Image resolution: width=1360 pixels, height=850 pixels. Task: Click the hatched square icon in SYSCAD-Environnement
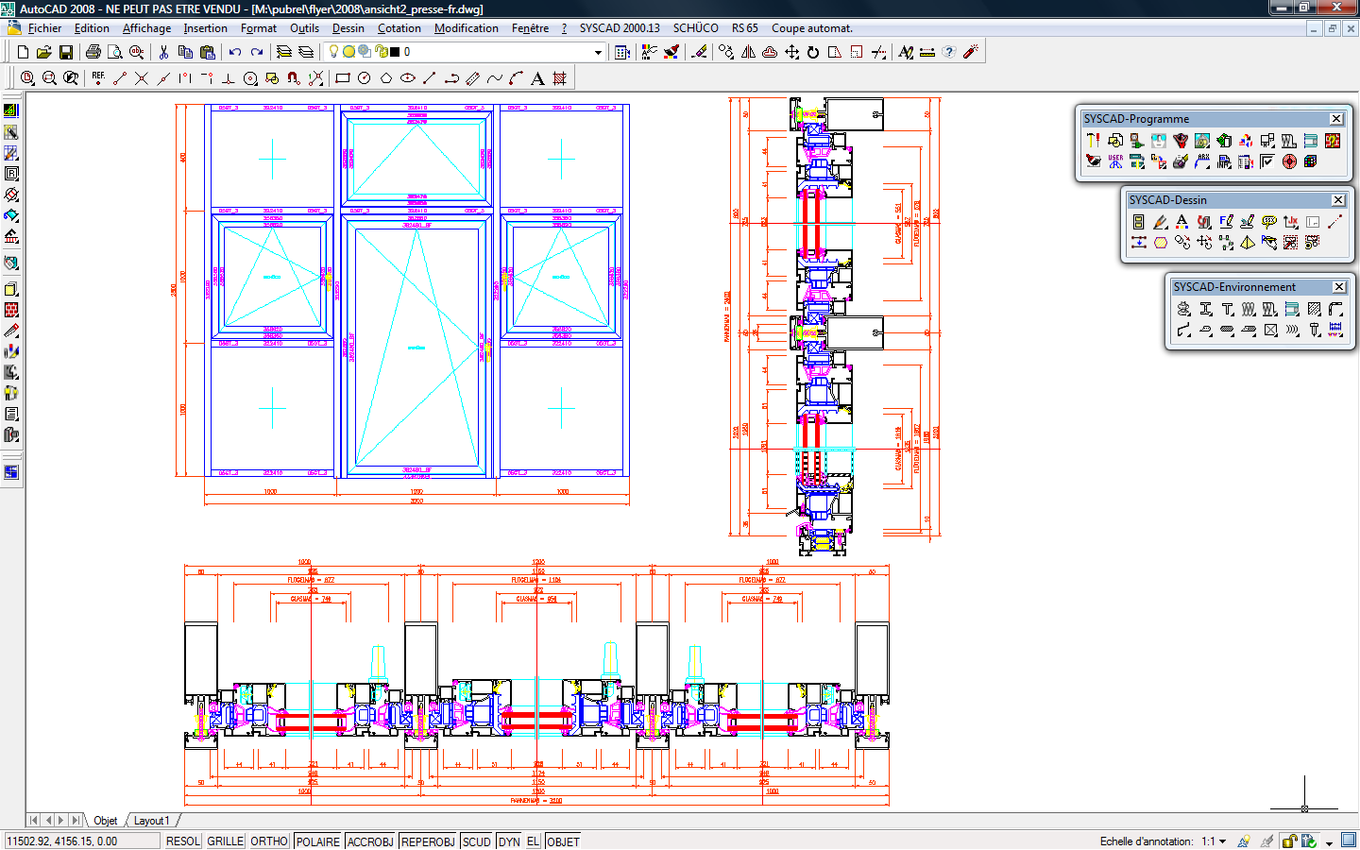click(1313, 309)
